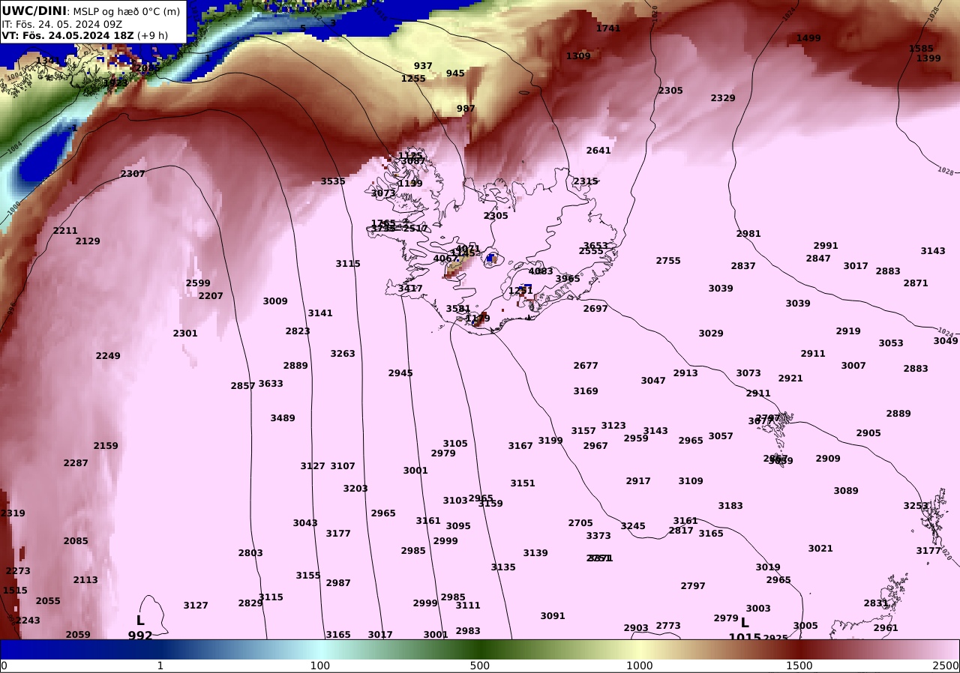Click the height value 1499

click(x=808, y=38)
